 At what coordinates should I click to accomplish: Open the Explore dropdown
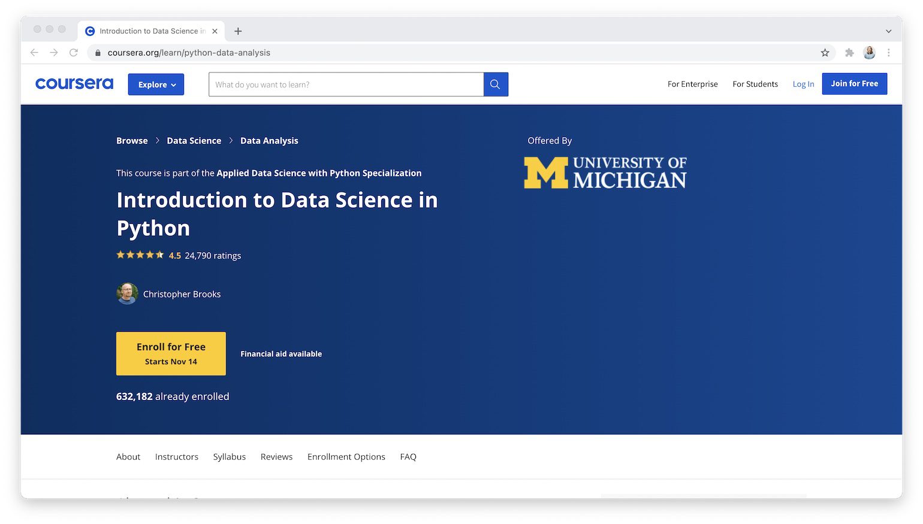(156, 84)
